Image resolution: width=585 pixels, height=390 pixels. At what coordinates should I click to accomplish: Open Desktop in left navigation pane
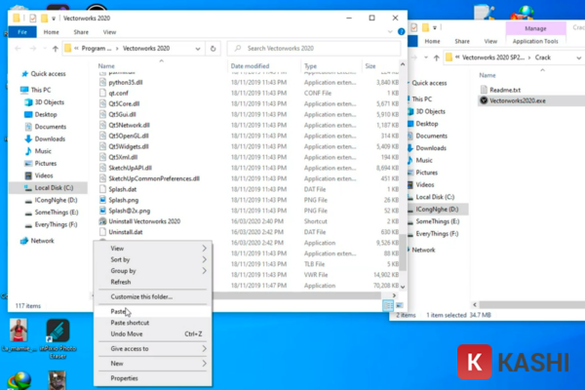coord(46,115)
